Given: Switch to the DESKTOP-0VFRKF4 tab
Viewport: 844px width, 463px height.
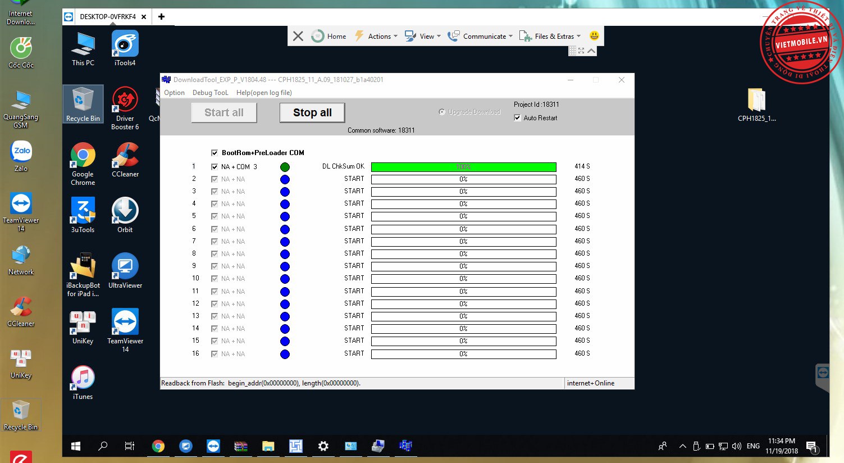Looking at the screenshot, I should coord(108,17).
